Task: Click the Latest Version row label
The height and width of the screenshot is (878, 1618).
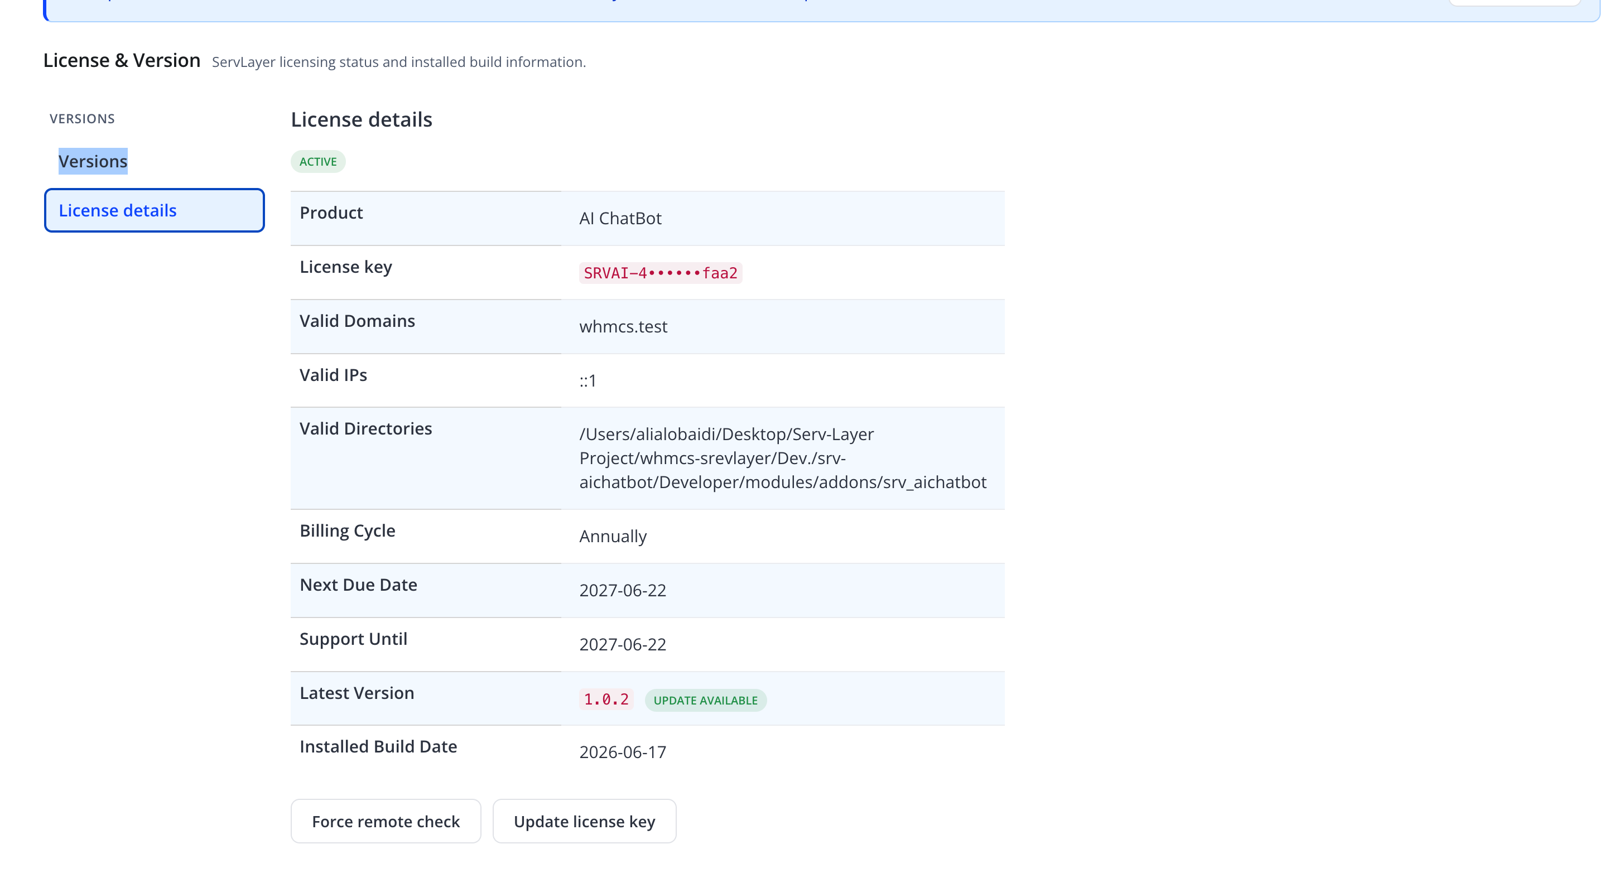Action: click(357, 693)
